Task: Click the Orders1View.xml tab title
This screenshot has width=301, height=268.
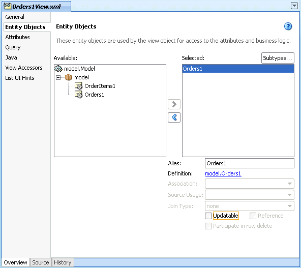Action: coord(37,7)
